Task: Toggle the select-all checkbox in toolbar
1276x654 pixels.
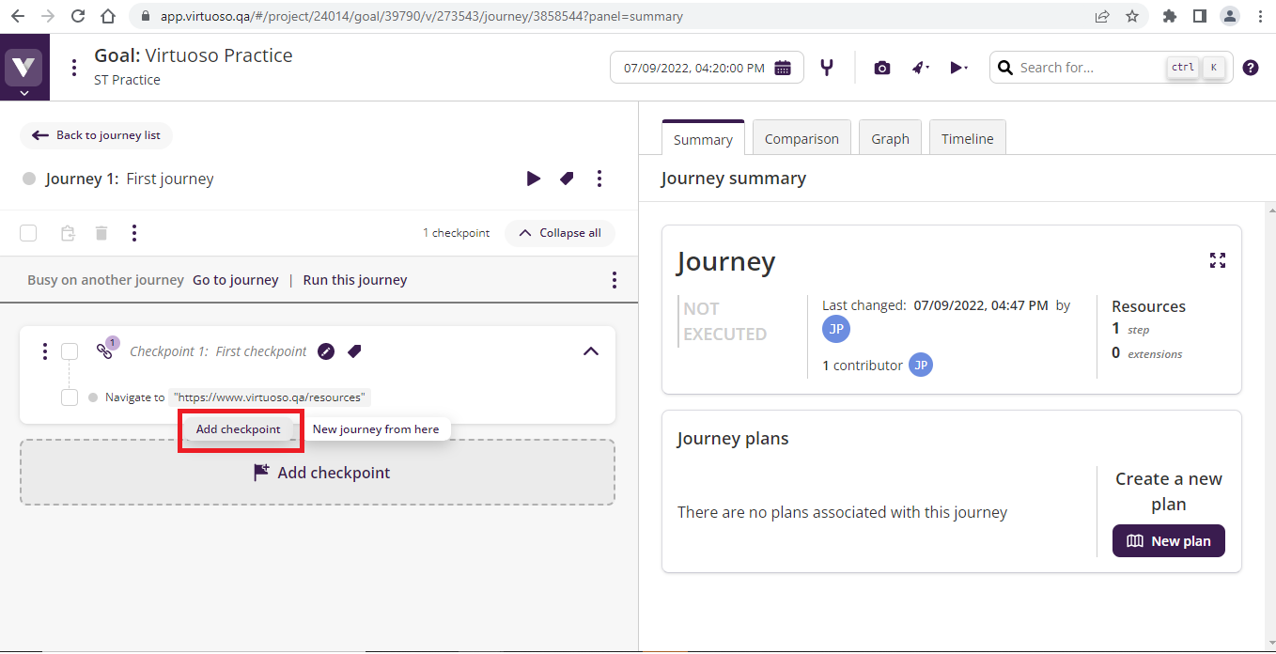Action: point(28,233)
